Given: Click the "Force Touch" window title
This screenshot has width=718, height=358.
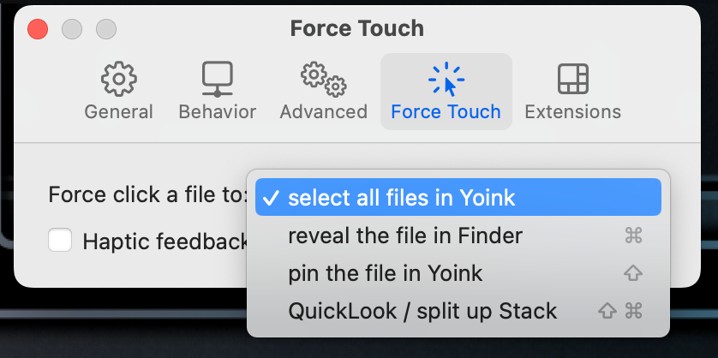Looking at the screenshot, I should pyautogui.click(x=357, y=28).
